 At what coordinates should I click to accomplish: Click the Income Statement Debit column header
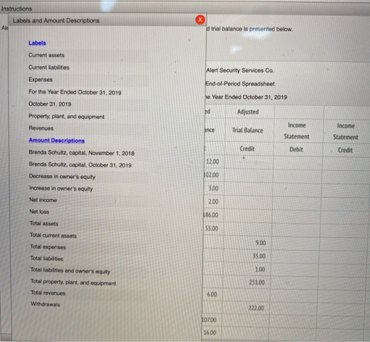coord(296,149)
